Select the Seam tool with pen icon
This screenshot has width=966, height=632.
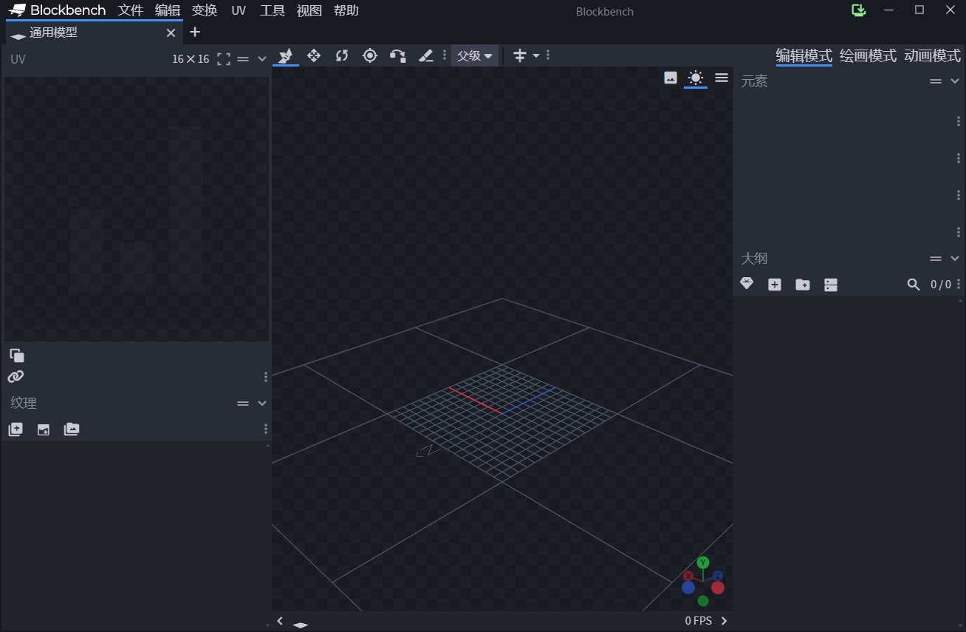pyautogui.click(x=425, y=55)
